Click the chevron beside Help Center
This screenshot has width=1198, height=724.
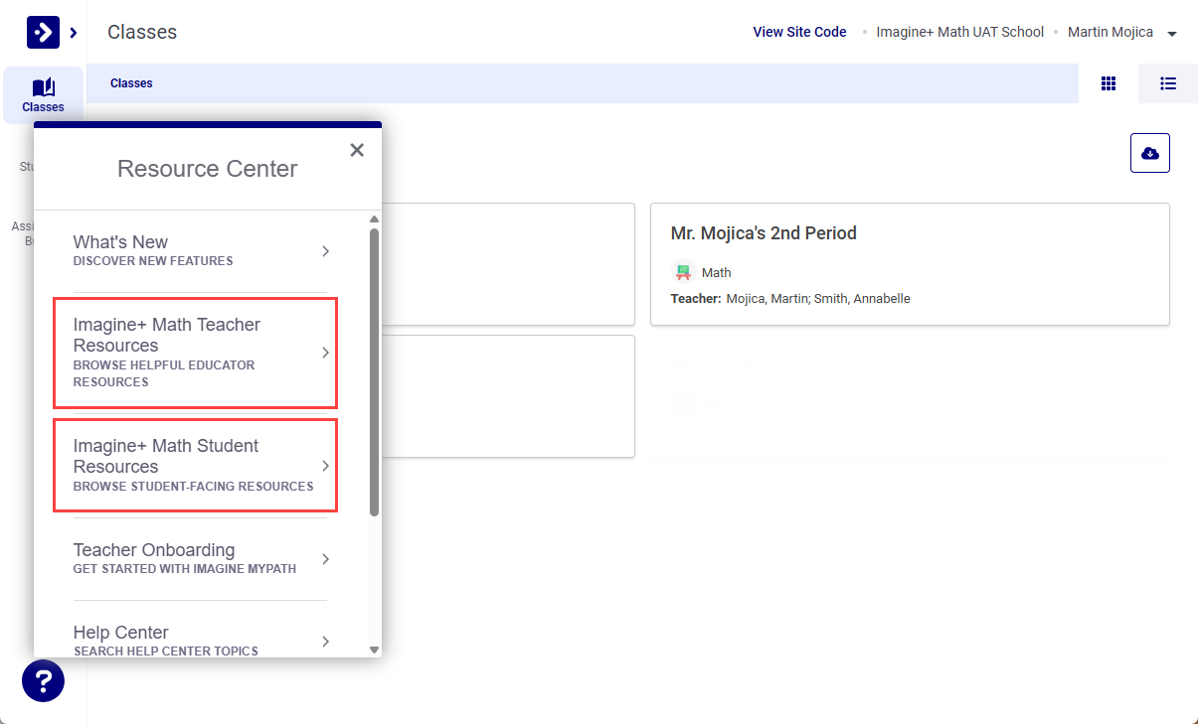tap(325, 642)
